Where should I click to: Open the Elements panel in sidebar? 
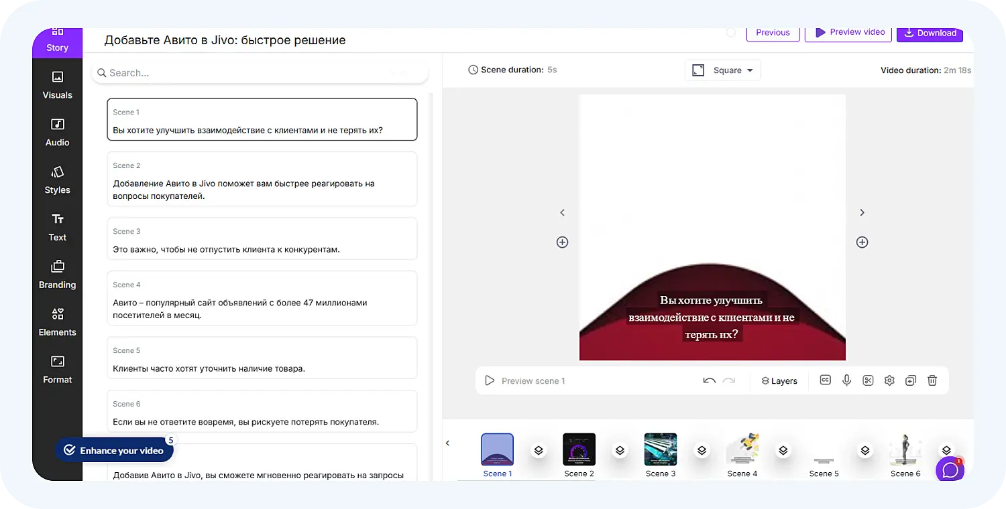point(57,322)
